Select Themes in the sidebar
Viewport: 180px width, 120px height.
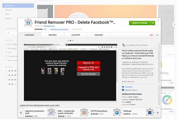click(8, 10)
